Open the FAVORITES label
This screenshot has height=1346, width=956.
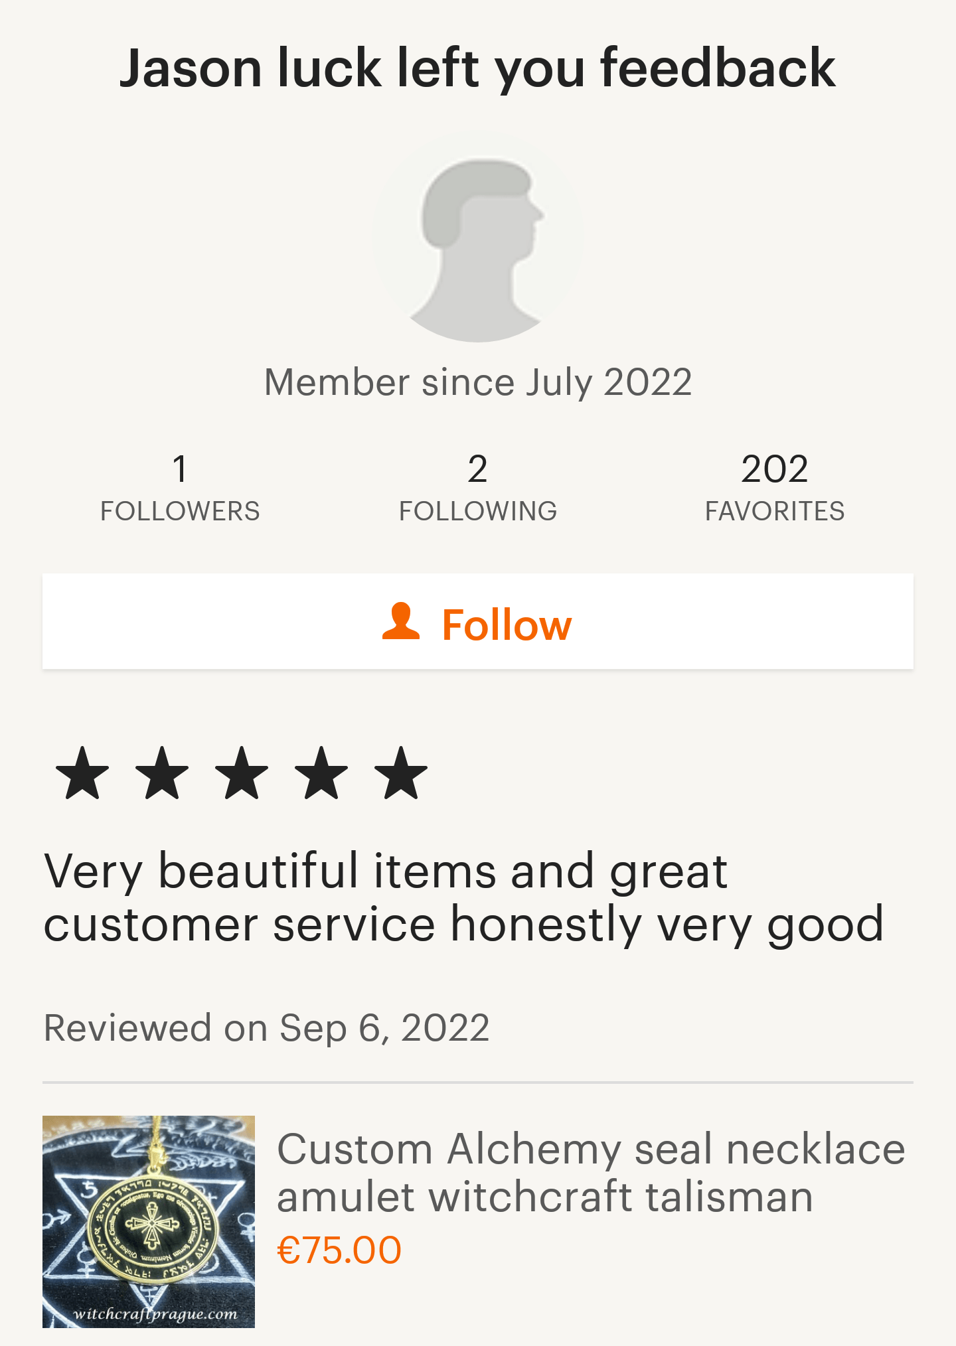coord(775,511)
